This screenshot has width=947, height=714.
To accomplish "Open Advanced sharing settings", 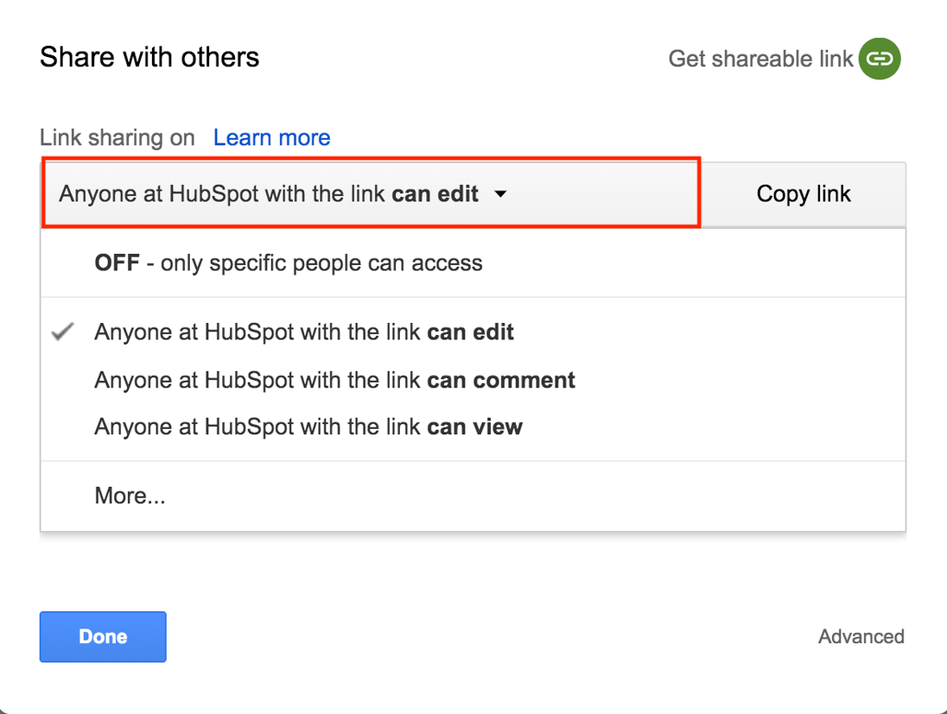I will [x=861, y=636].
